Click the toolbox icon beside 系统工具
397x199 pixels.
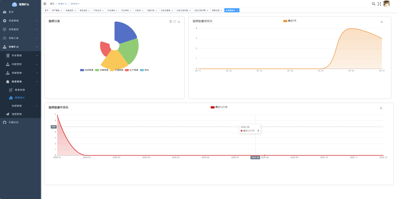point(4,38)
